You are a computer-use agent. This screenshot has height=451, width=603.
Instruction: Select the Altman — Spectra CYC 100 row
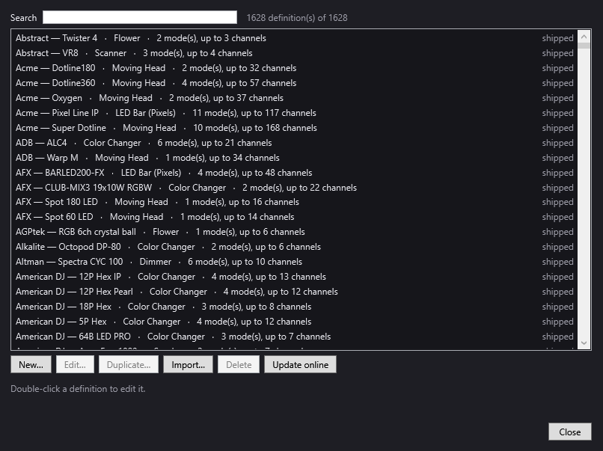(294, 262)
